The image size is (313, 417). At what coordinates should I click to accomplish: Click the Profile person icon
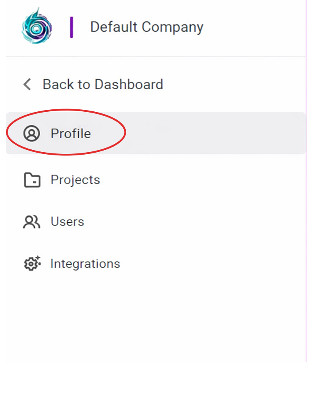pos(32,133)
